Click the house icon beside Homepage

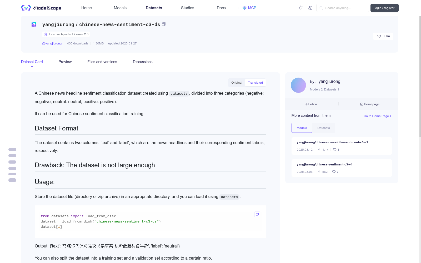click(362, 104)
